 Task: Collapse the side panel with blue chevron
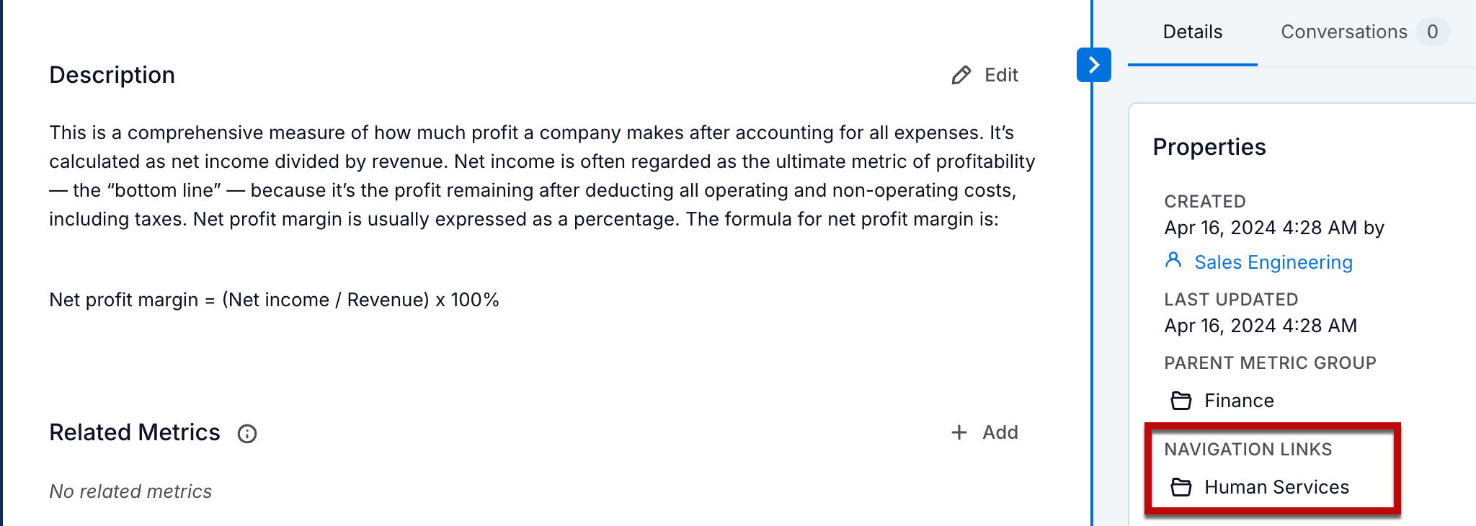1093,65
